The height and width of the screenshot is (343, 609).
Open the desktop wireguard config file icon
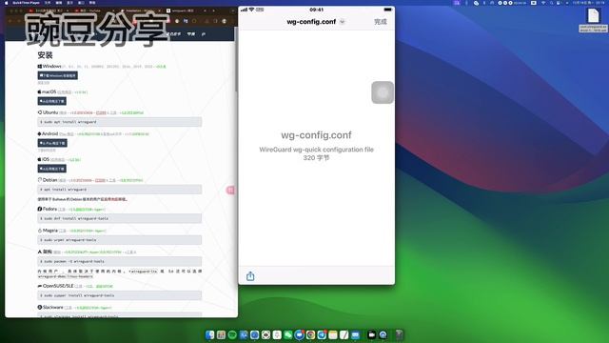click(x=593, y=19)
